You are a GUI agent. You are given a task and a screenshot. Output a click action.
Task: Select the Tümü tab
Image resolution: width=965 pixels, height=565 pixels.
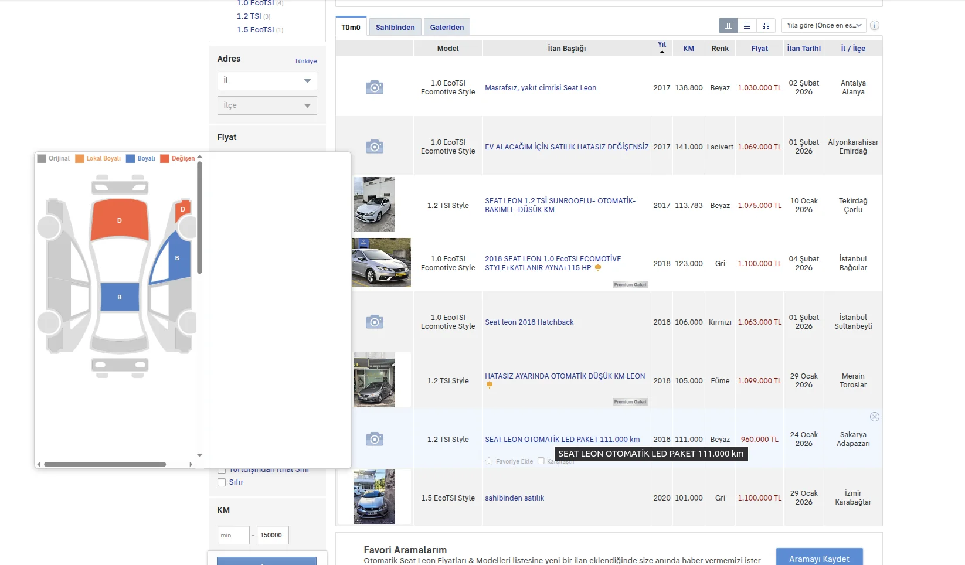point(351,27)
